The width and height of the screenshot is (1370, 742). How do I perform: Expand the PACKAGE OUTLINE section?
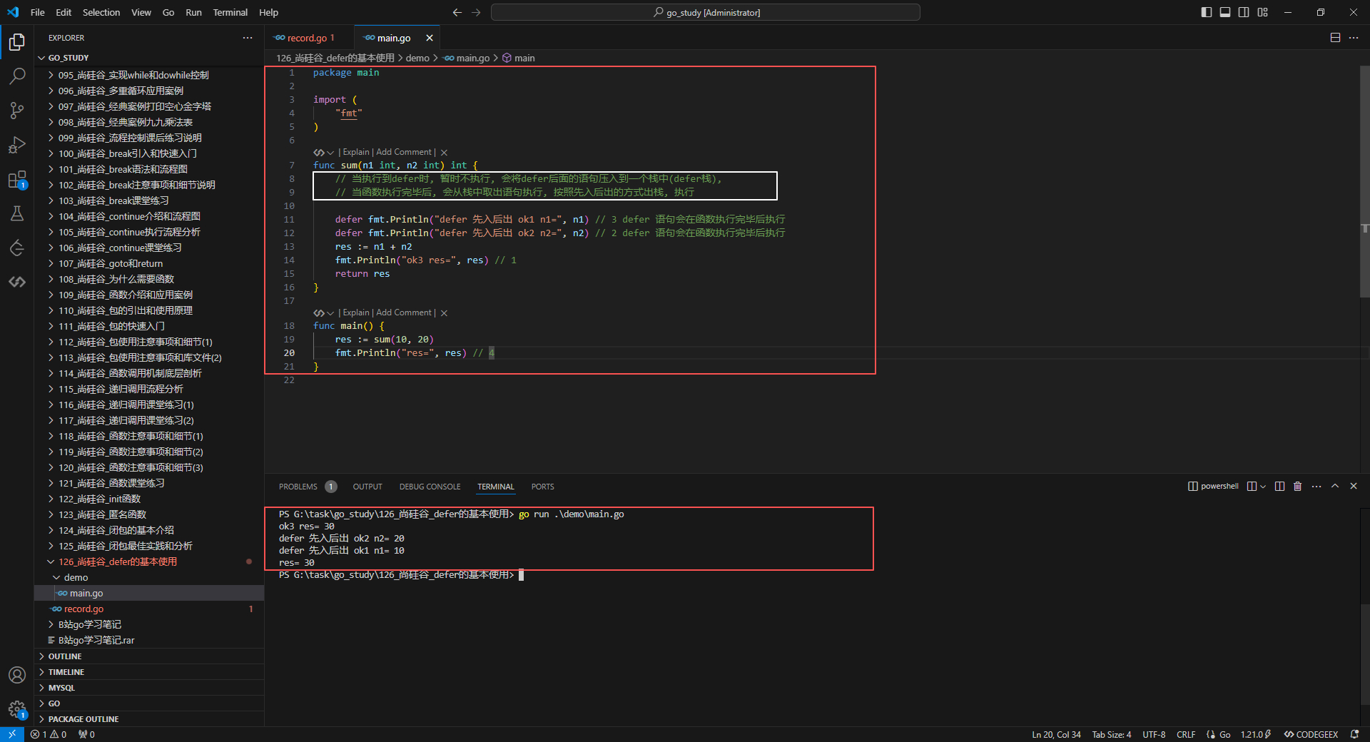(x=149, y=719)
